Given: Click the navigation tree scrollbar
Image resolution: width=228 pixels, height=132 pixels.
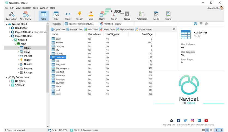Looking at the screenshot, I should click(x=48, y=59).
